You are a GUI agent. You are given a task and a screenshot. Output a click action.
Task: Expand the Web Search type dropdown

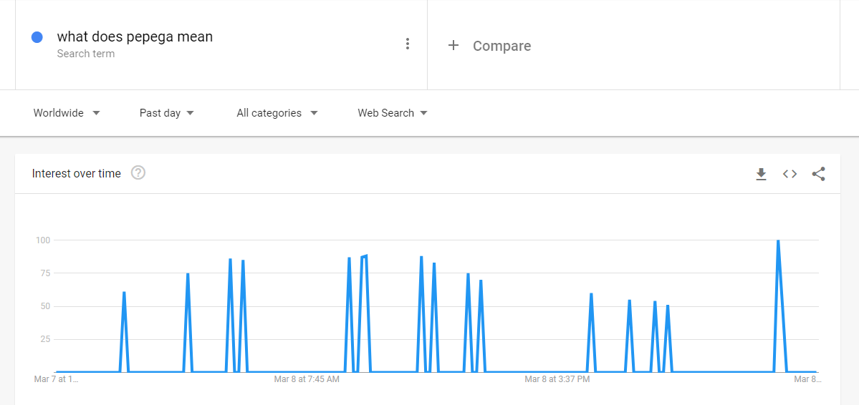[x=393, y=113]
